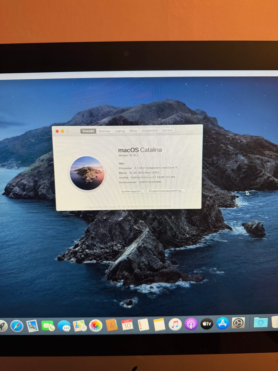Open the Kundestøtte tab
The width and height of the screenshot is (278, 371).
[150, 130]
